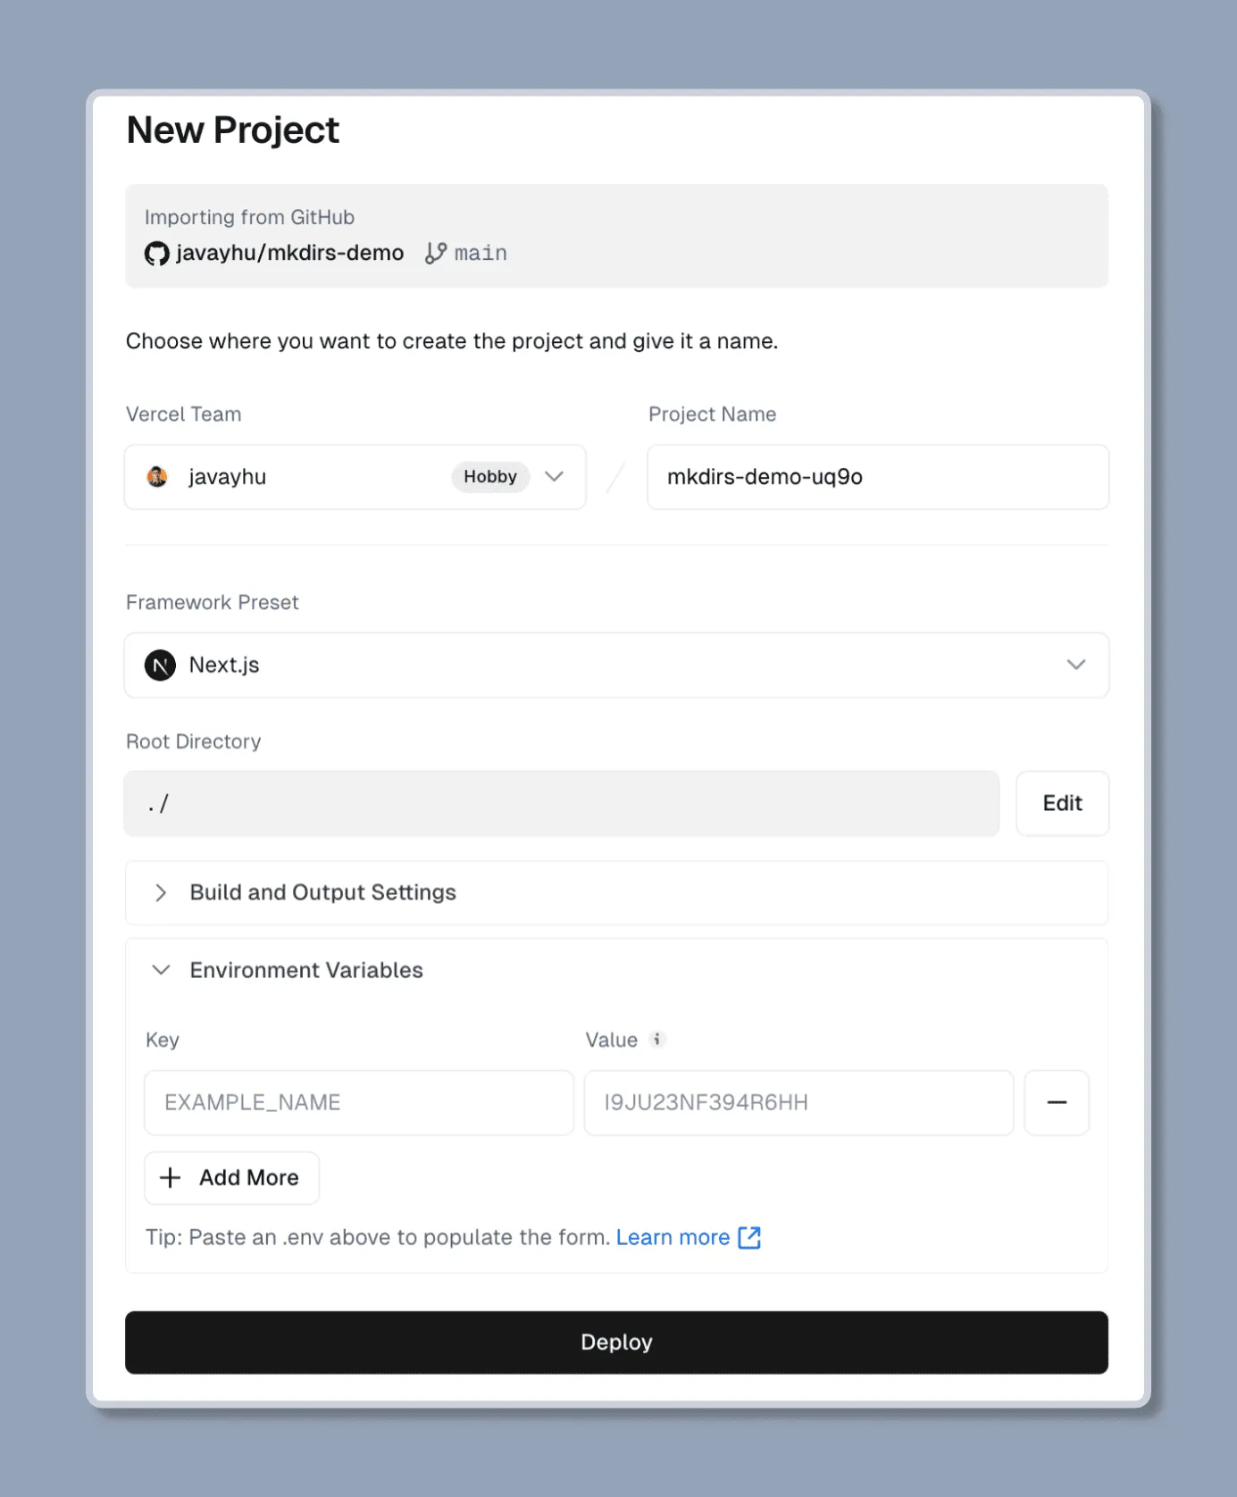Click the plus icon on Add More
Screen dimensions: 1237x1497
click(170, 1177)
